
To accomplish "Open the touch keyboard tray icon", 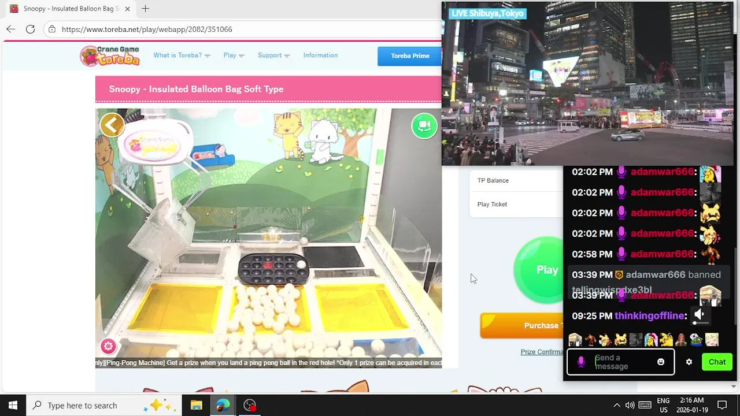I will point(645,405).
